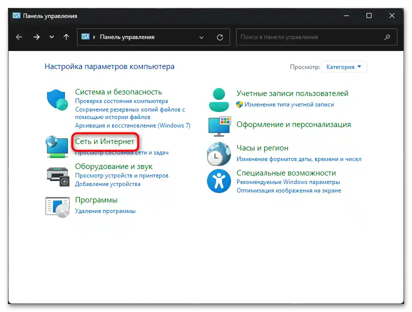412x312 pixels.
Task: Open Специальные возможности category
Action: tap(286, 173)
